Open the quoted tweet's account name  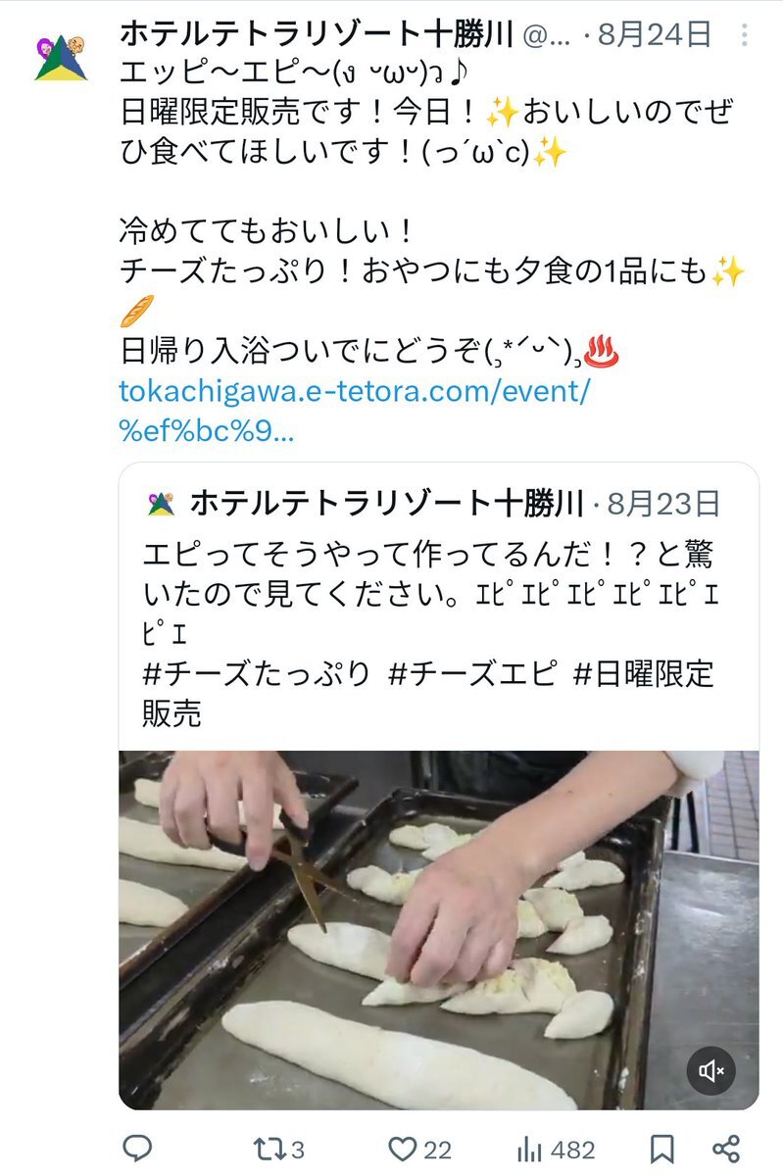pyautogui.click(x=387, y=504)
